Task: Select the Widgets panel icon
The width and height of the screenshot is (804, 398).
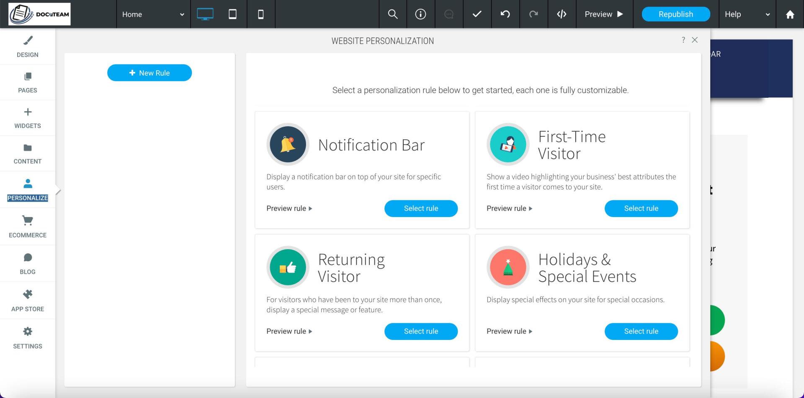Action: coord(27,117)
